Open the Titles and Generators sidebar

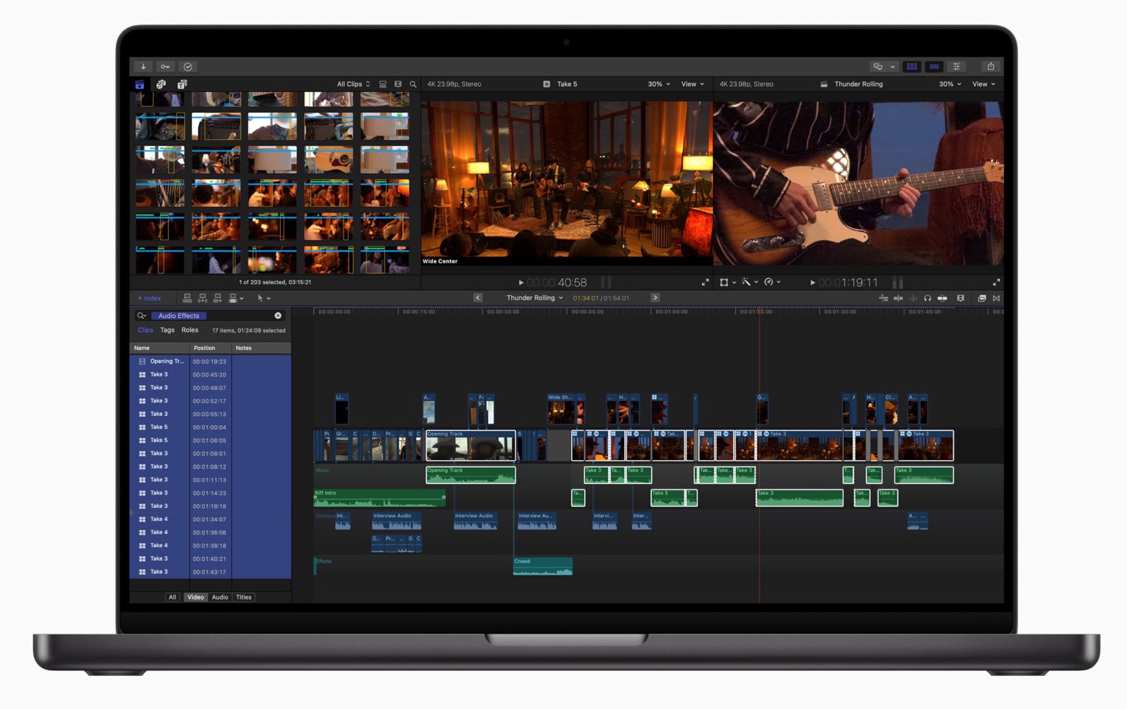[x=182, y=84]
